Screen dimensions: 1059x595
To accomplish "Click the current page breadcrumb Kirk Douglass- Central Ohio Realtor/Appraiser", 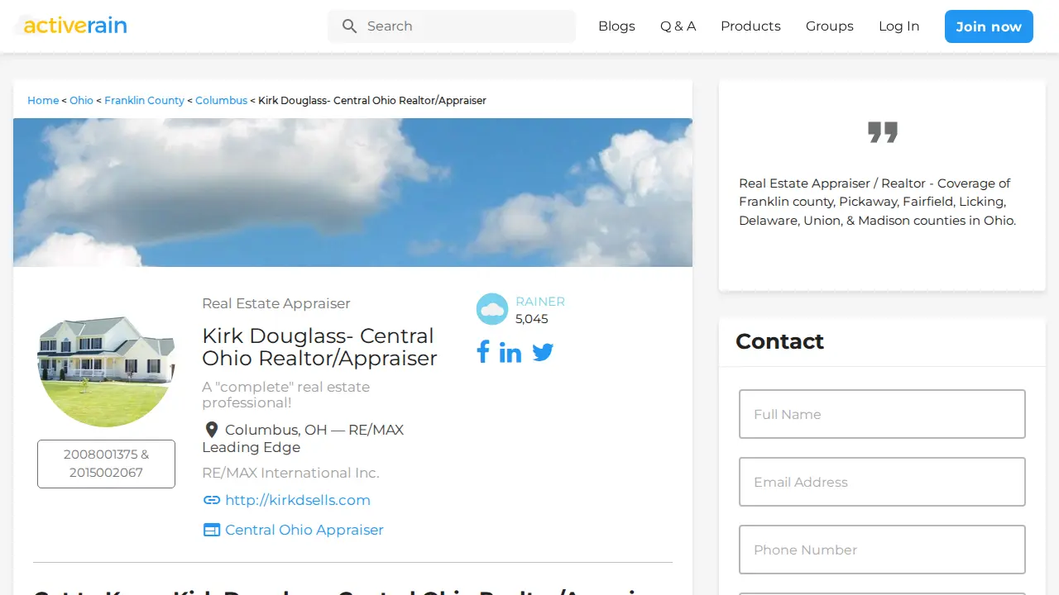I will pos(372,100).
